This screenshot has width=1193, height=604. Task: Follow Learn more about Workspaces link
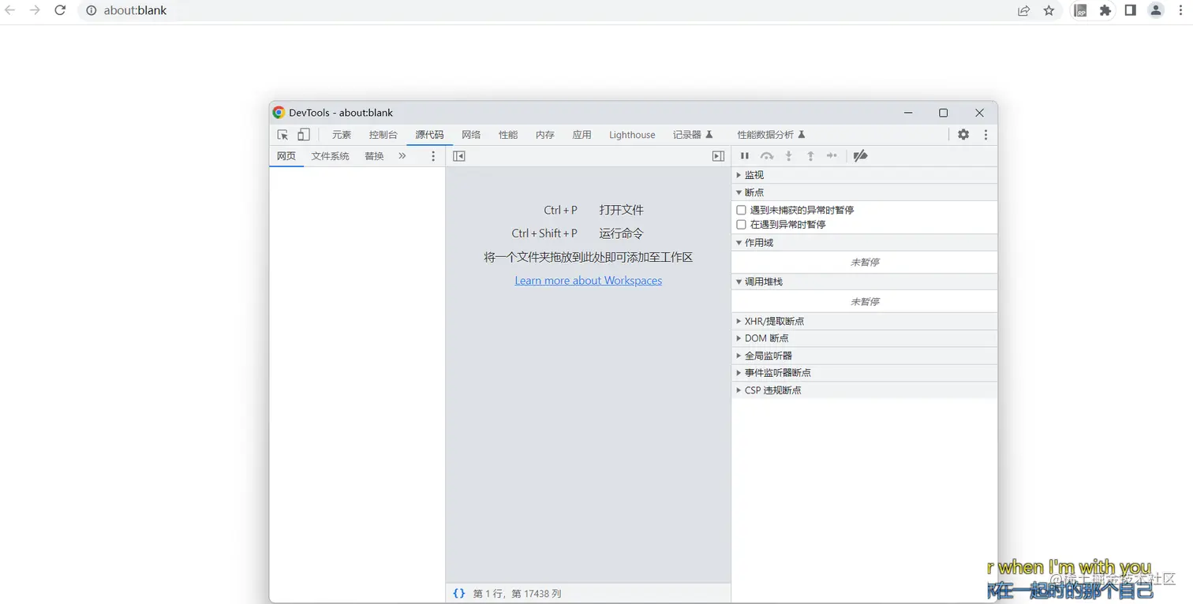pyautogui.click(x=589, y=281)
